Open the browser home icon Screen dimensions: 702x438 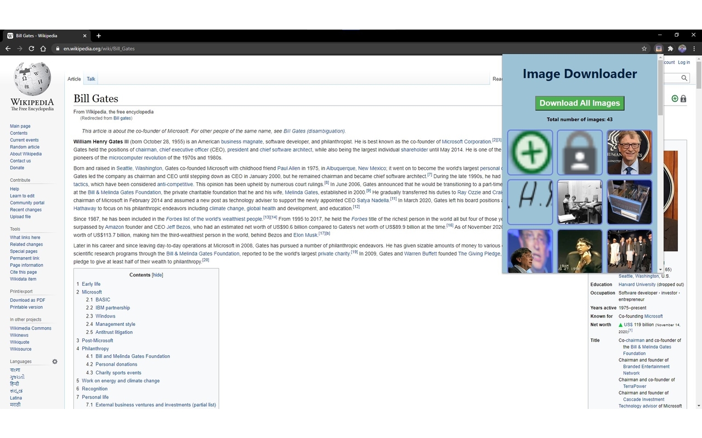(x=43, y=49)
